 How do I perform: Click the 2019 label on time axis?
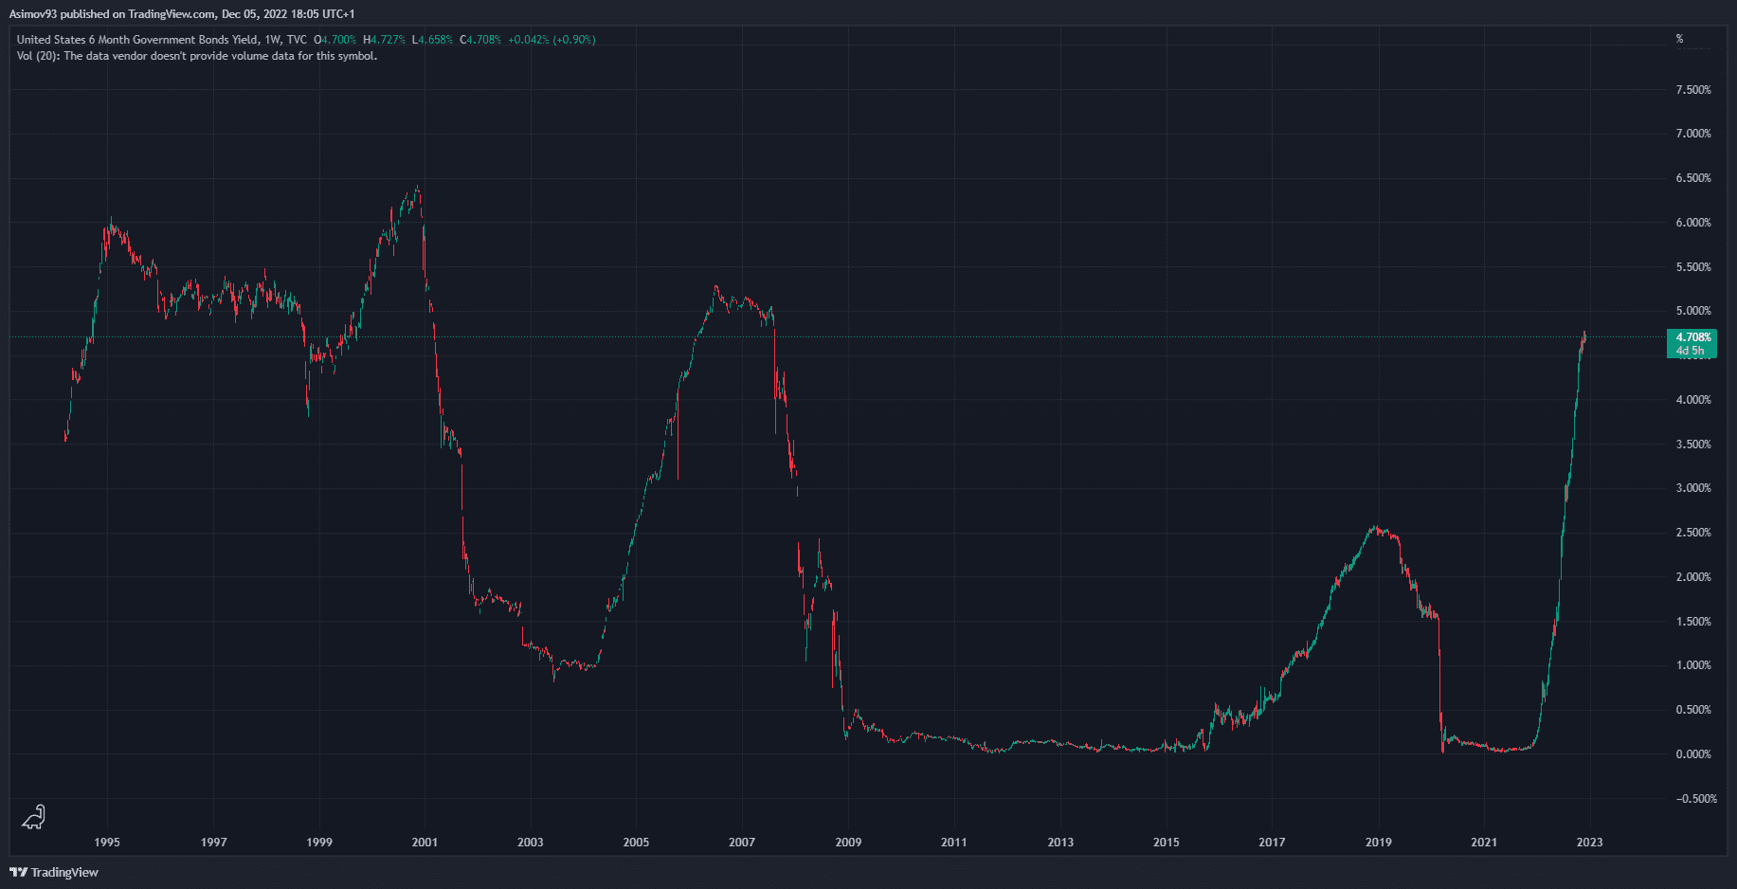[1378, 842]
